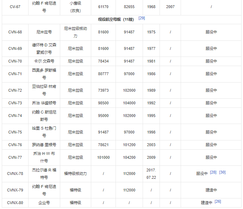
Task: Click 罗纳德·里根号 in CVN-76 row
Action: pyautogui.click(x=44, y=145)
